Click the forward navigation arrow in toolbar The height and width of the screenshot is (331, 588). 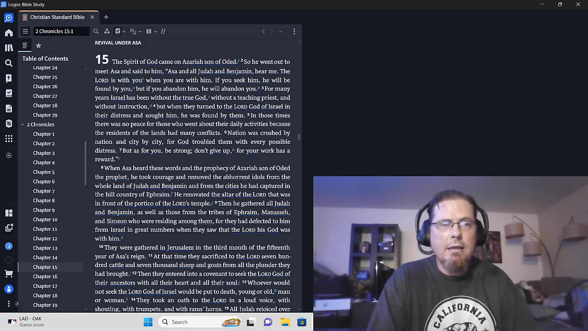click(271, 31)
